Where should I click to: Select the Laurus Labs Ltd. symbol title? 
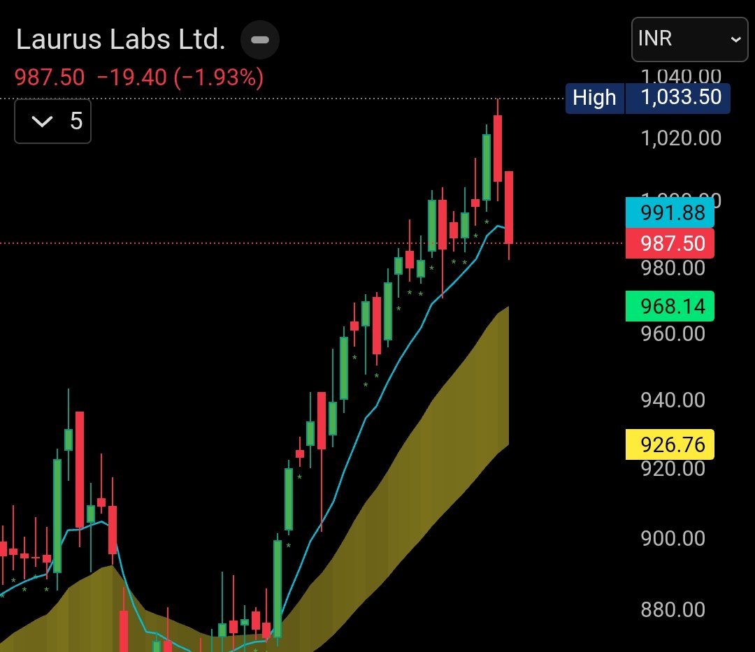tap(121, 39)
